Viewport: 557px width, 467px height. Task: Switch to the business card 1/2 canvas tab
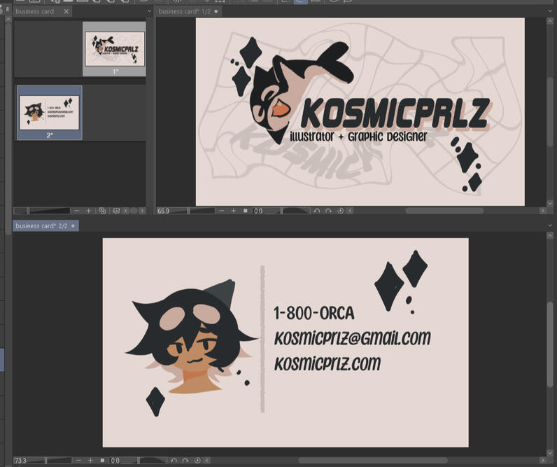tap(188, 11)
